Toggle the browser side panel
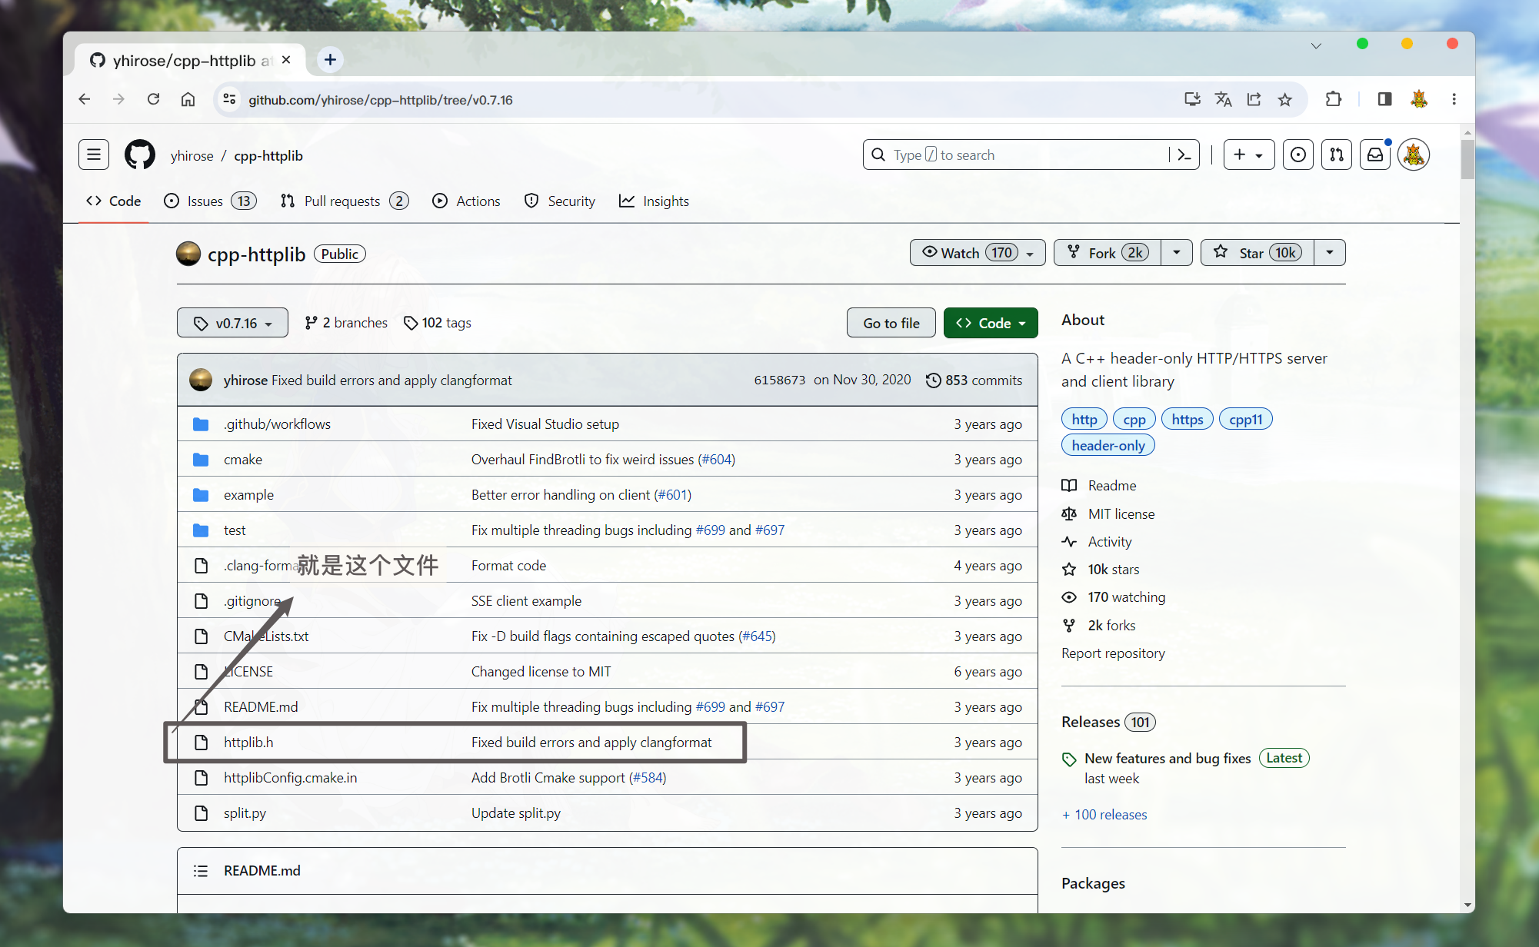Image resolution: width=1539 pixels, height=947 pixels. pos(1384,99)
